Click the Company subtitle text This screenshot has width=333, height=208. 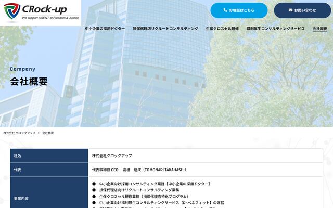22,69
